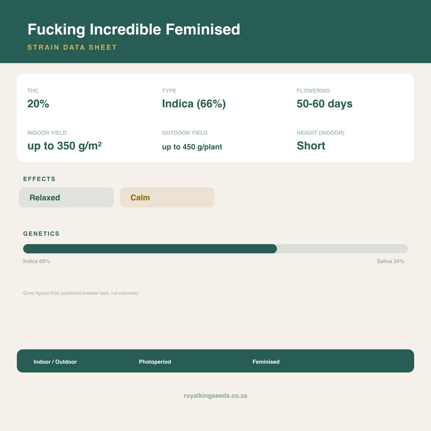Screen dimensions: 431x431
Task: Select the Indoor / Outdoor label
Action: click(55, 362)
